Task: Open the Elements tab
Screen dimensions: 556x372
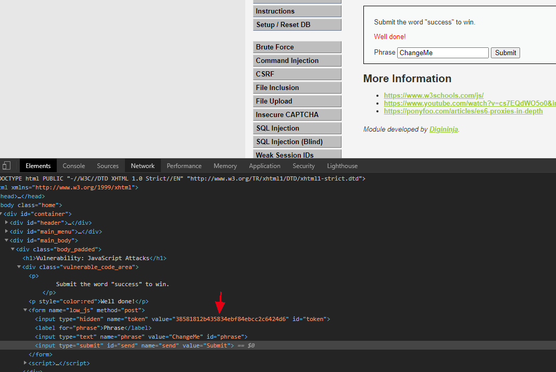Action: point(38,166)
